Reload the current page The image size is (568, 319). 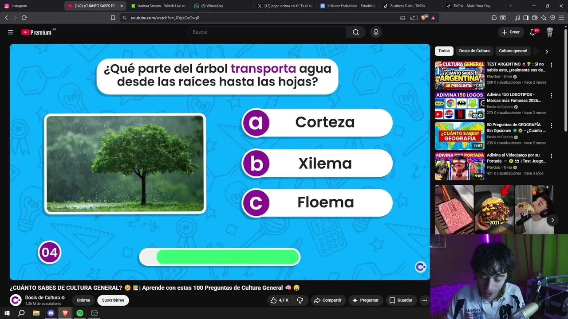[x=24, y=18]
